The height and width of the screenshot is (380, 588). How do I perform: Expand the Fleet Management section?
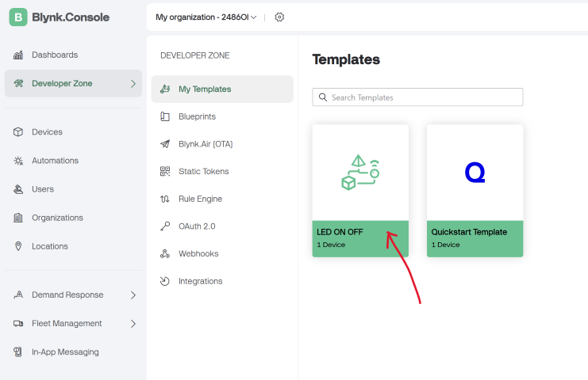point(74,324)
